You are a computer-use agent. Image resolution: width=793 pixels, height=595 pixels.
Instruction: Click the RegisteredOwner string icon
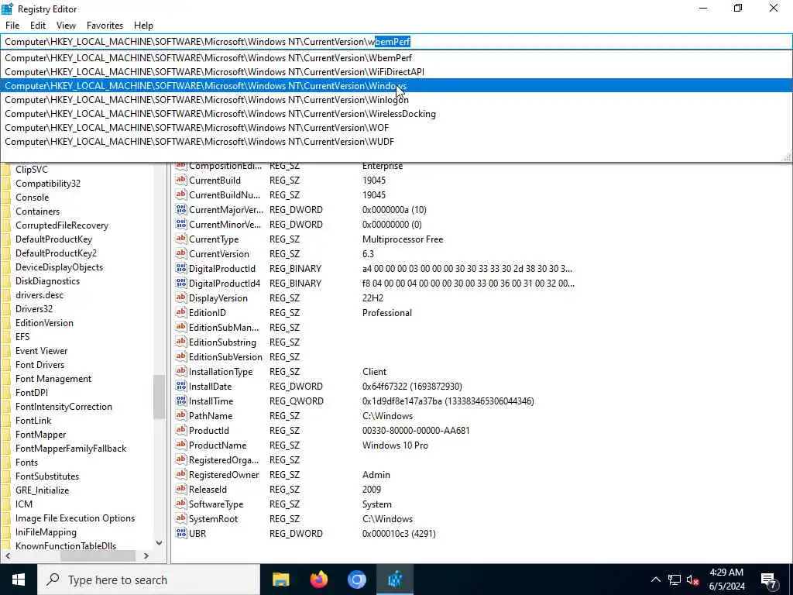181,474
